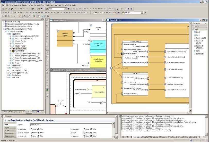
Task: Select the Block tool in Palette
Action: pos(198,32)
